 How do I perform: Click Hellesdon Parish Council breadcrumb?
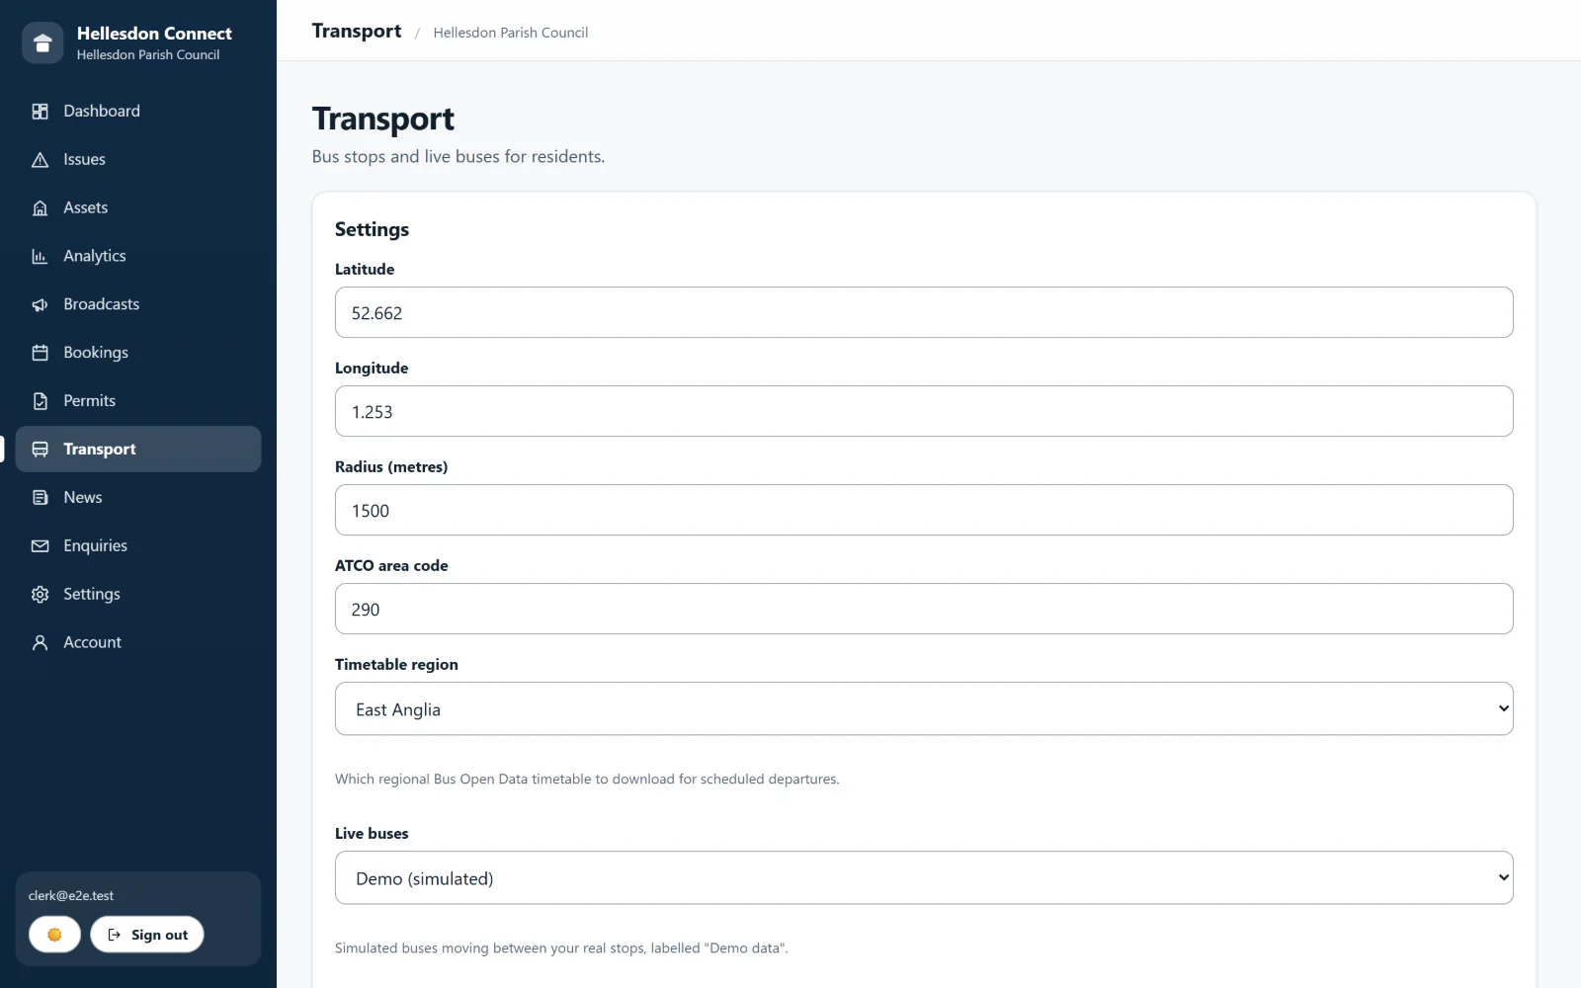(511, 33)
